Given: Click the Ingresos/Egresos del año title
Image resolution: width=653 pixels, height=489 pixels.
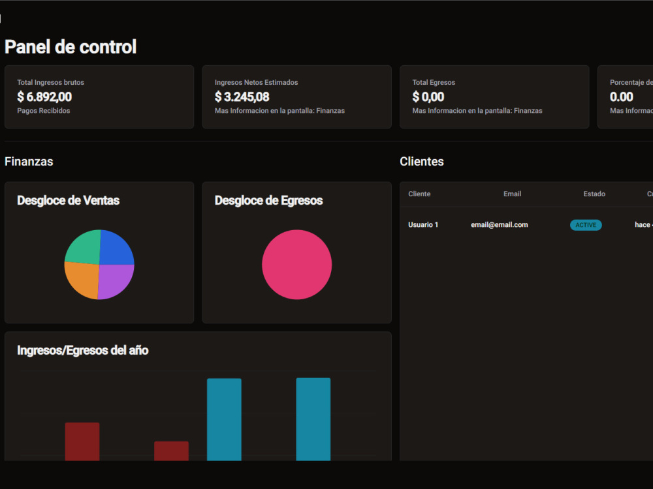Looking at the screenshot, I should coord(83,350).
